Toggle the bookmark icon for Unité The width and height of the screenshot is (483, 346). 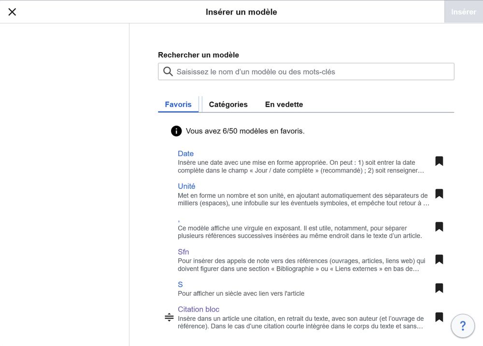click(x=439, y=194)
